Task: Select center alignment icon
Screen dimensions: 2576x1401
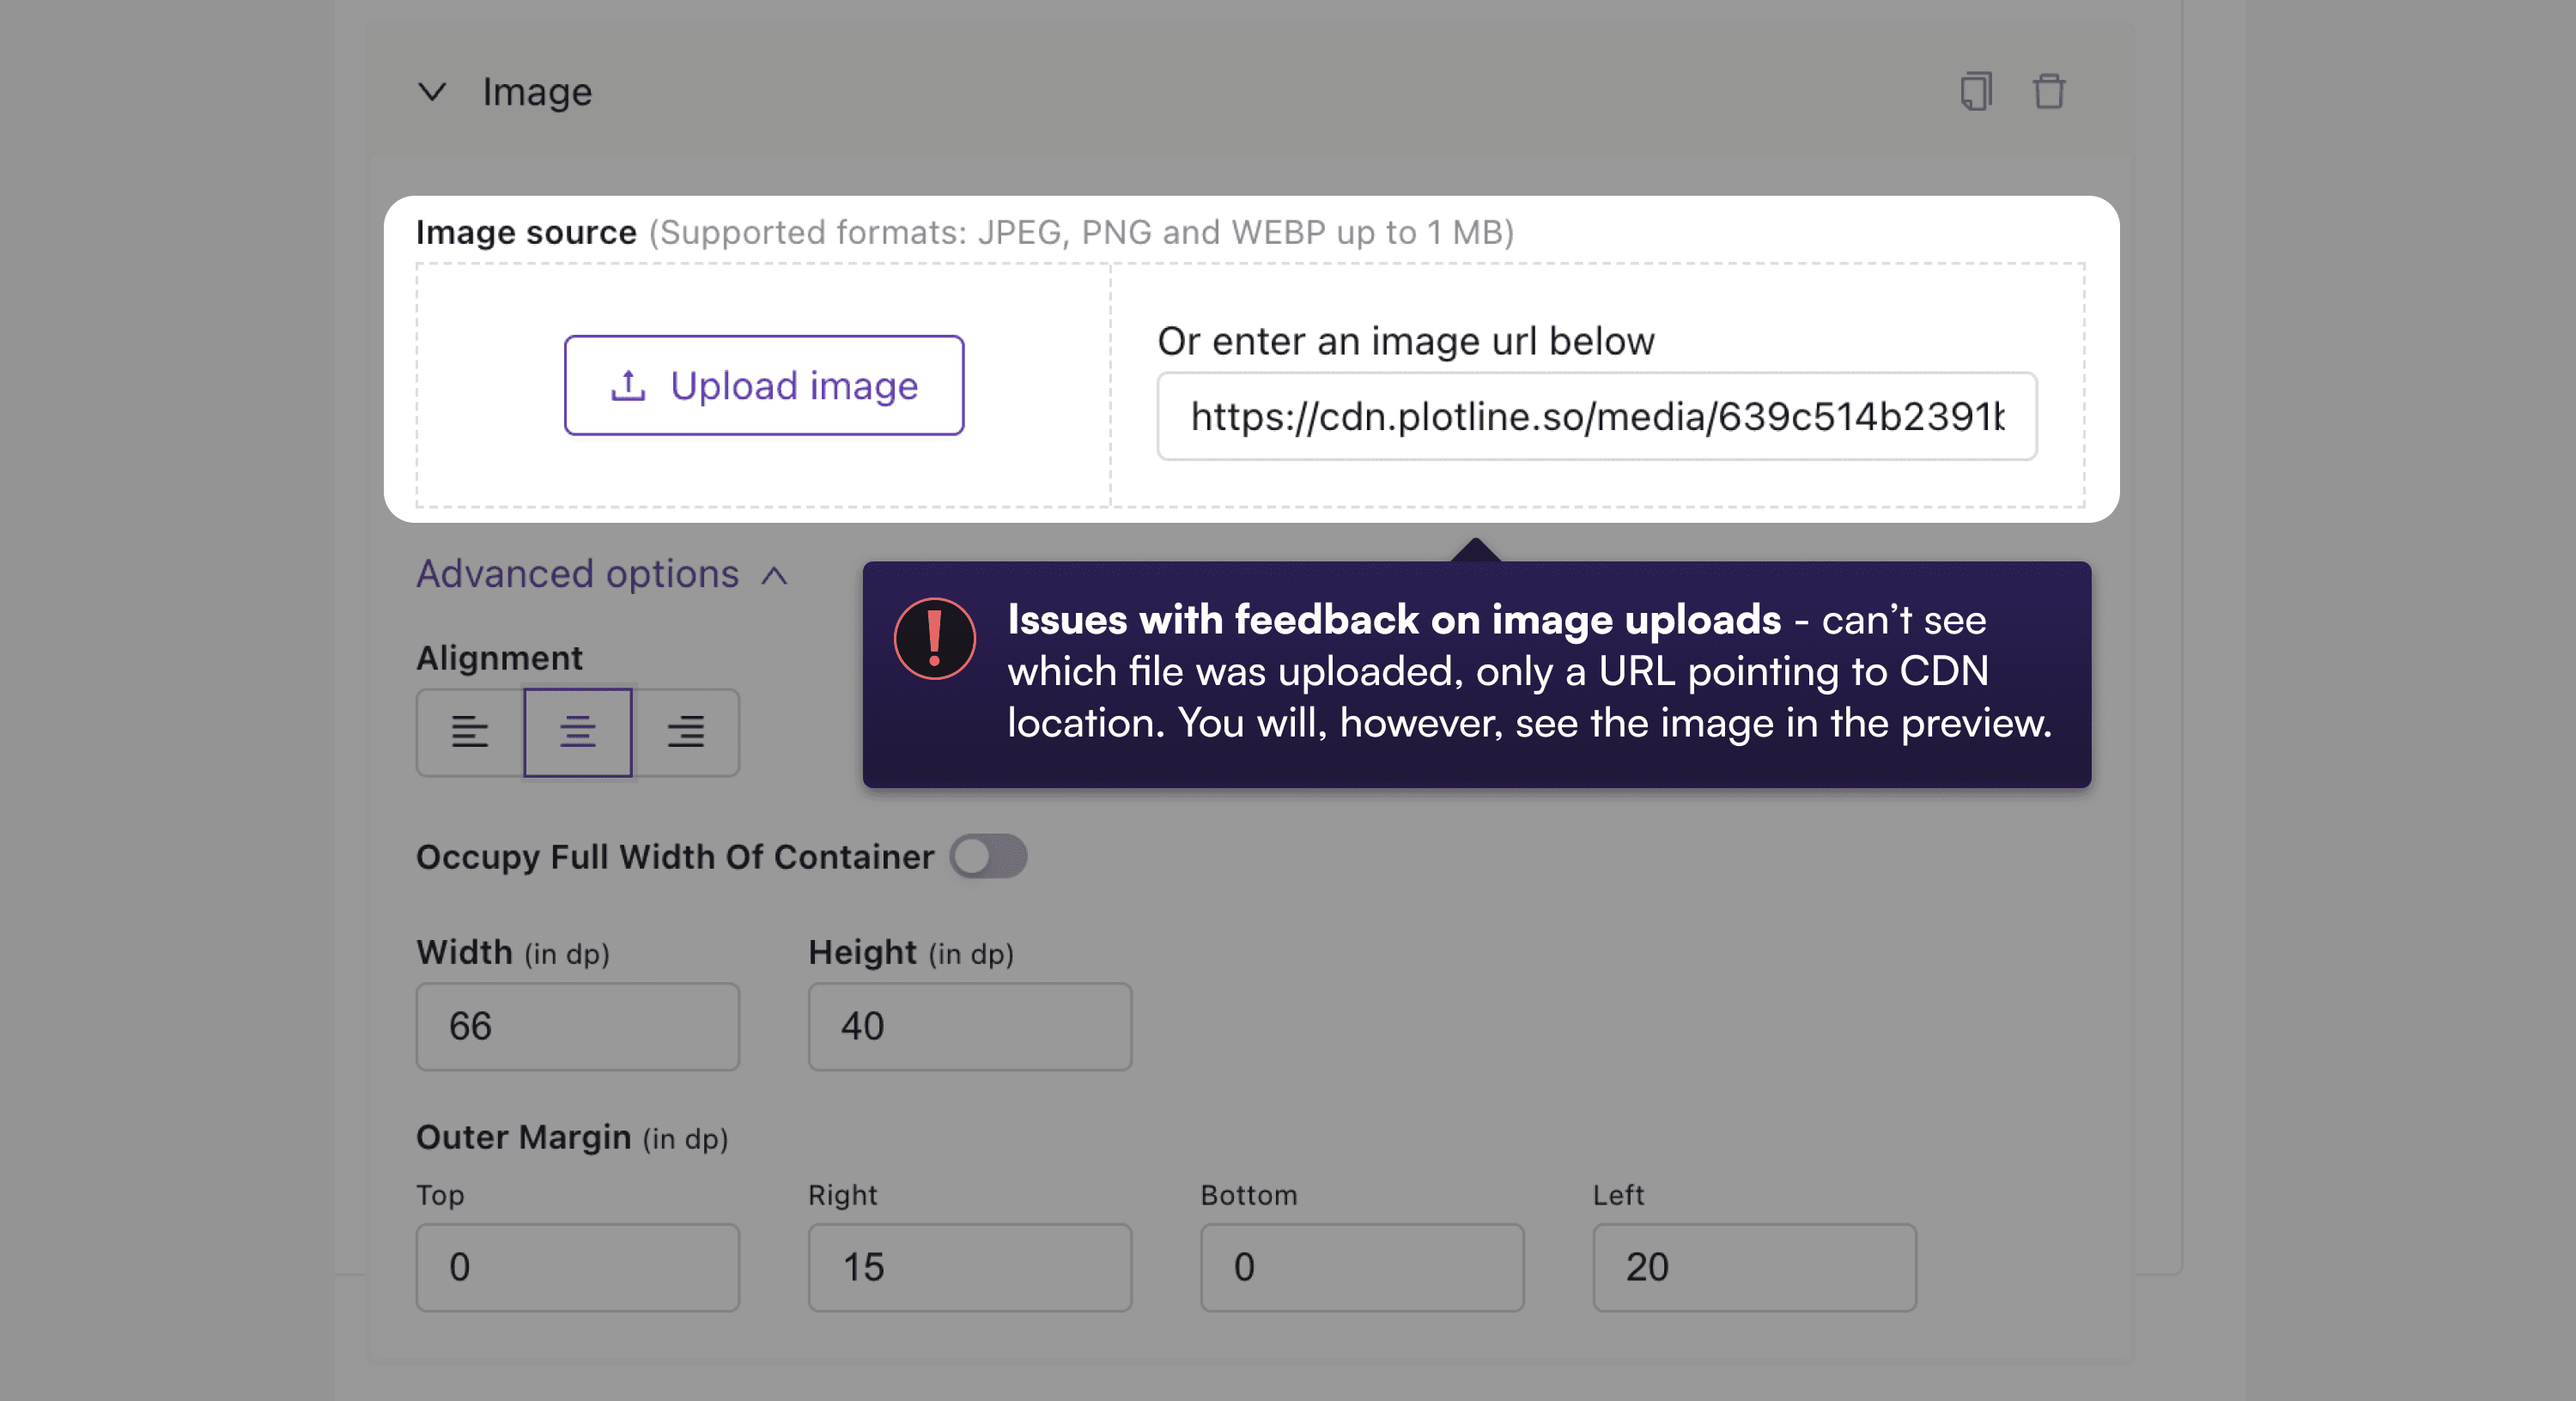Action: point(578,732)
